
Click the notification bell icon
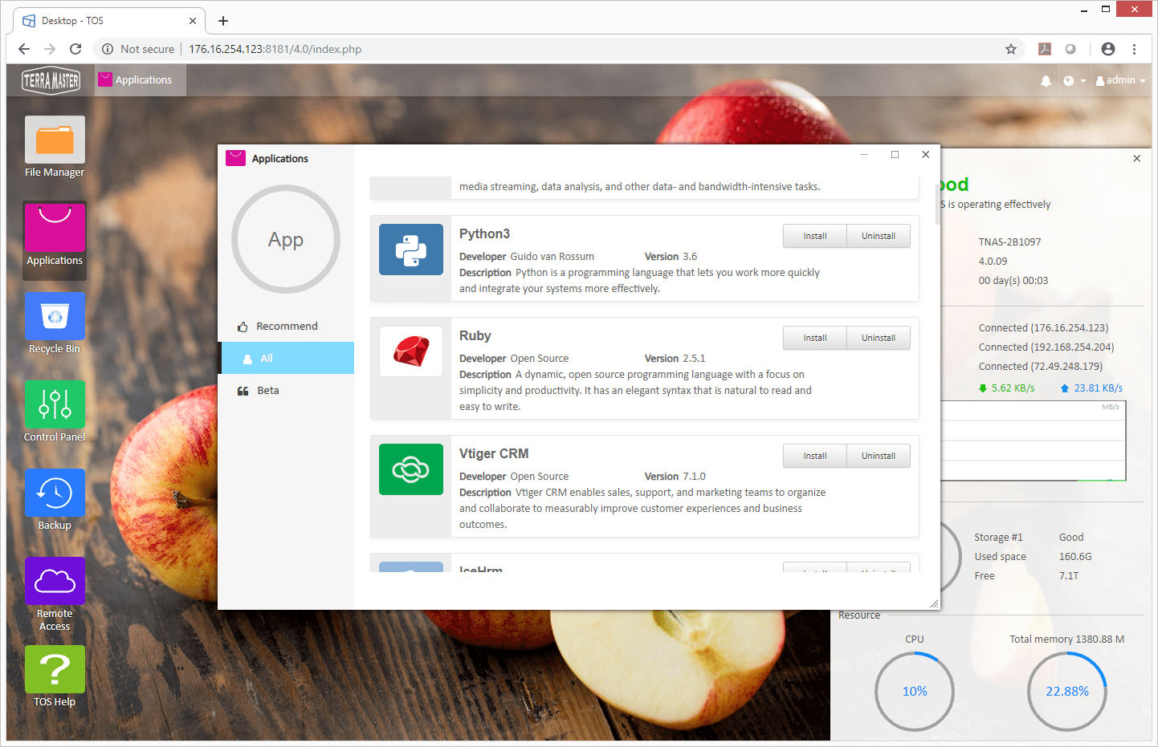click(x=1046, y=81)
